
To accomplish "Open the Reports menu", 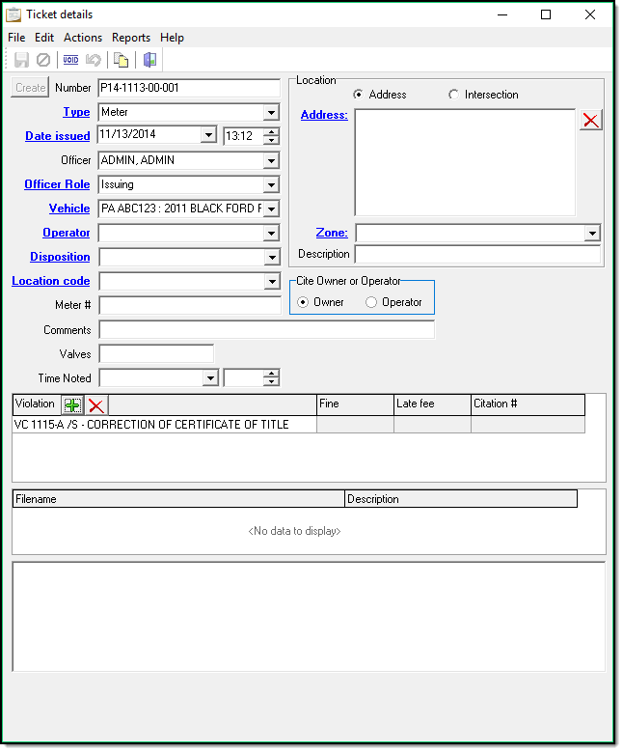I will pos(131,38).
